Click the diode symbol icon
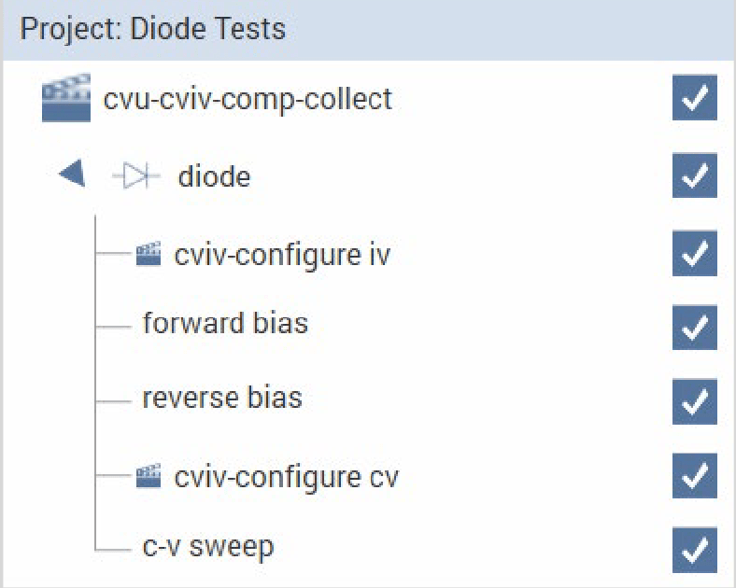The image size is (736, 588). pyautogui.click(x=136, y=175)
